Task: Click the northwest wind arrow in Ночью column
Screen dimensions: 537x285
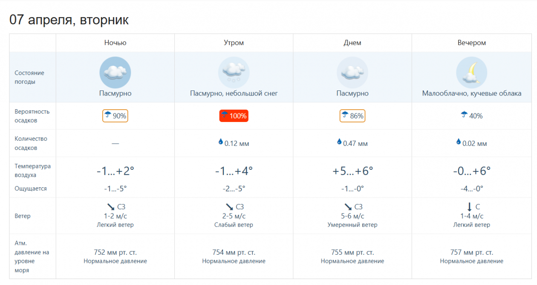Action: click(110, 207)
